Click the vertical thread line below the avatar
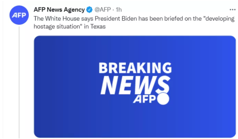The image size is (238, 139). [19, 82]
